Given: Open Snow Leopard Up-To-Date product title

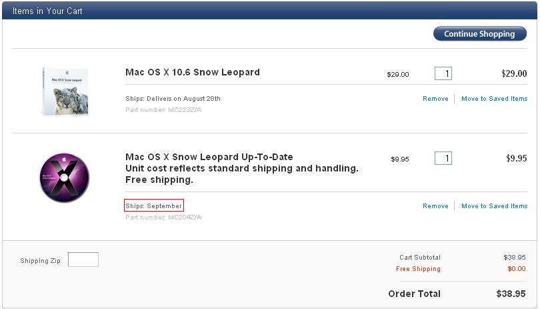Looking at the screenshot, I should (x=209, y=157).
